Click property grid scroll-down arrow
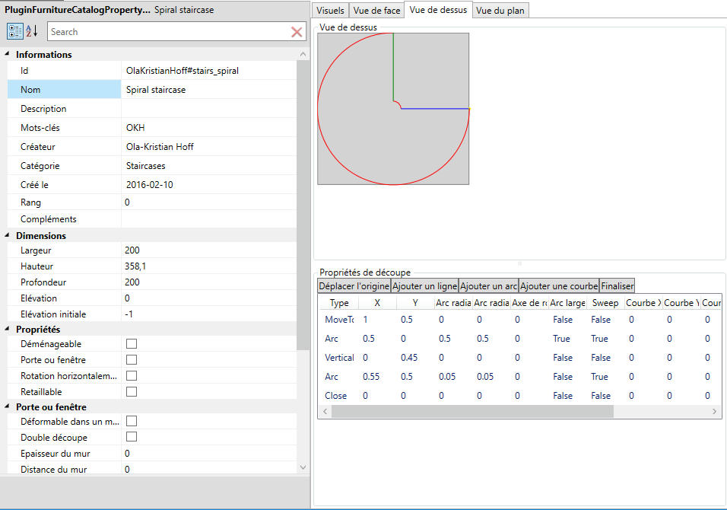Screen dimensions: 727x510 point(303,467)
